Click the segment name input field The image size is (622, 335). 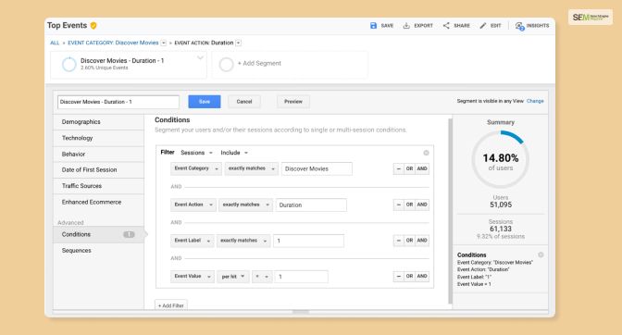118,102
